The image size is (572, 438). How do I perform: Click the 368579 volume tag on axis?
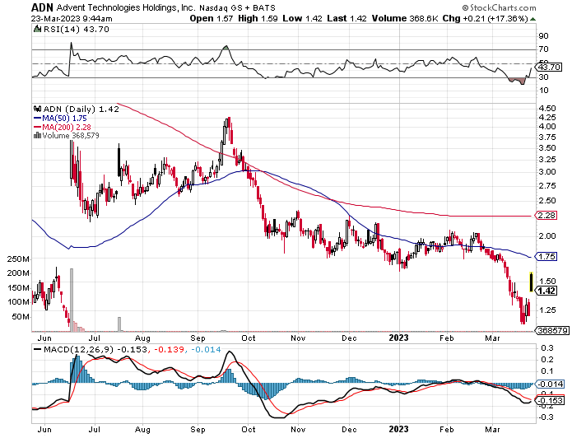click(553, 330)
